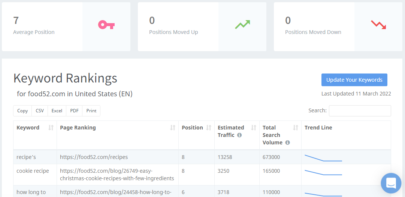Click the pink key icon
This screenshot has height=197, width=405.
click(x=106, y=25)
